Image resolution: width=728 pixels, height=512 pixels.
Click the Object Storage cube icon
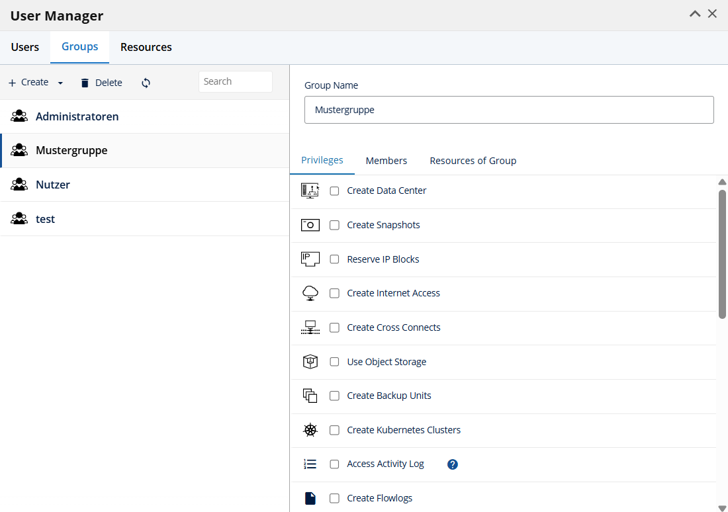pyautogui.click(x=310, y=362)
